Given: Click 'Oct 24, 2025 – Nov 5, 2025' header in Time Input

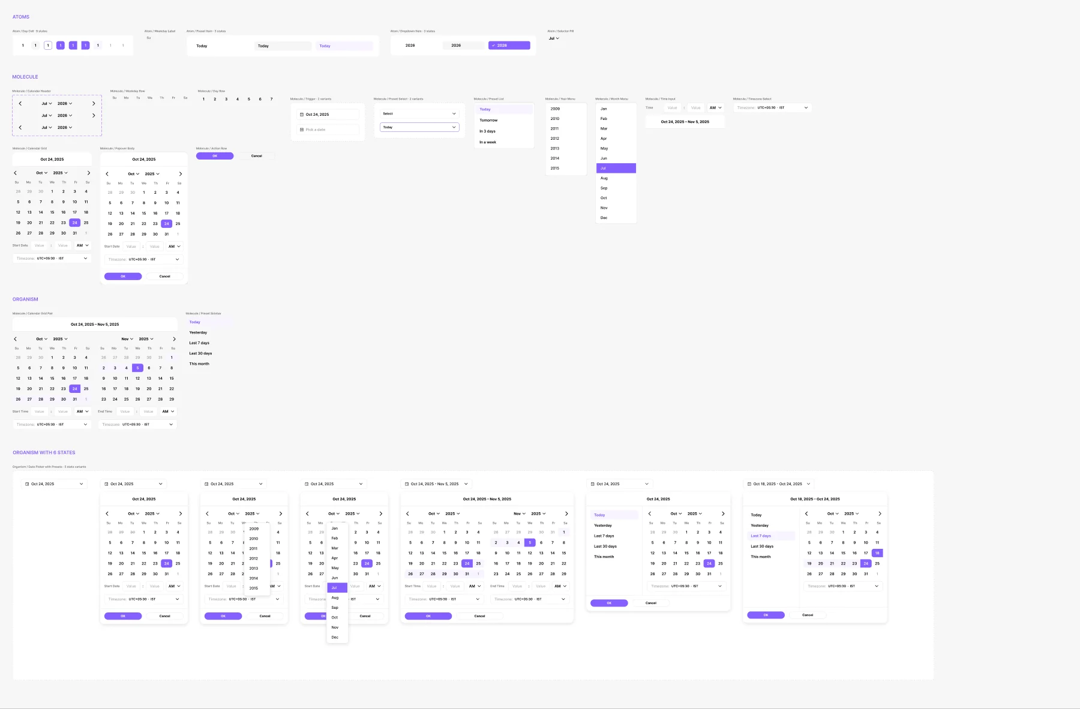Looking at the screenshot, I should (x=685, y=122).
